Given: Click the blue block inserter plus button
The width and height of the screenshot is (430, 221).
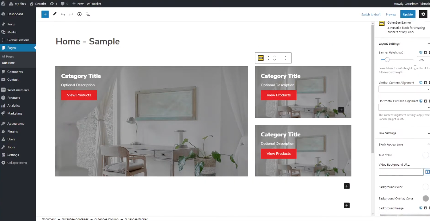Looking at the screenshot, I should [45, 14].
